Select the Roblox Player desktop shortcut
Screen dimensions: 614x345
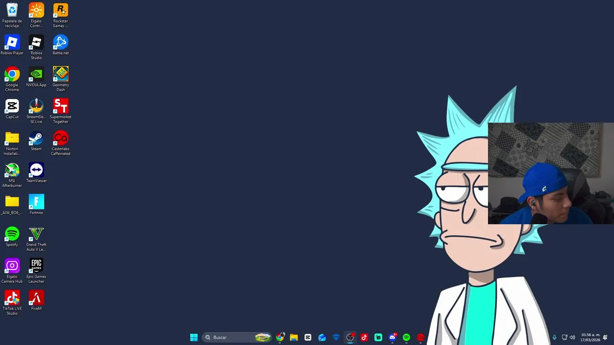(x=12, y=46)
